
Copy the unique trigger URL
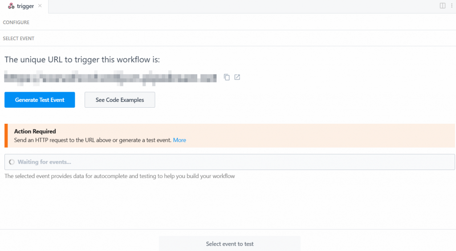(227, 77)
